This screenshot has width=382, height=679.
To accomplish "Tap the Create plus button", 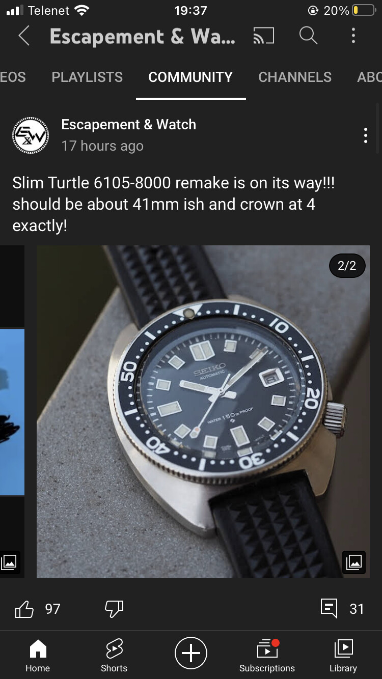I will [x=191, y=653].
